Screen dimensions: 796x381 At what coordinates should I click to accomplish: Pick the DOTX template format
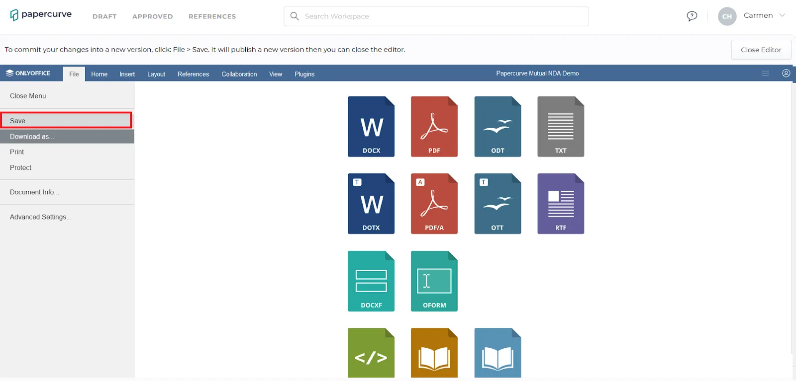coord(371,204)
